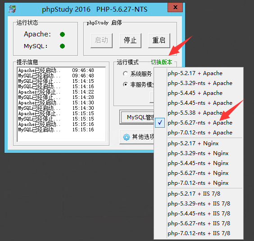Click log line Apache已经停止 15:14:22
Image resolution: width=254 pixels, height=241 pixels.
click(x=56, y=92)
